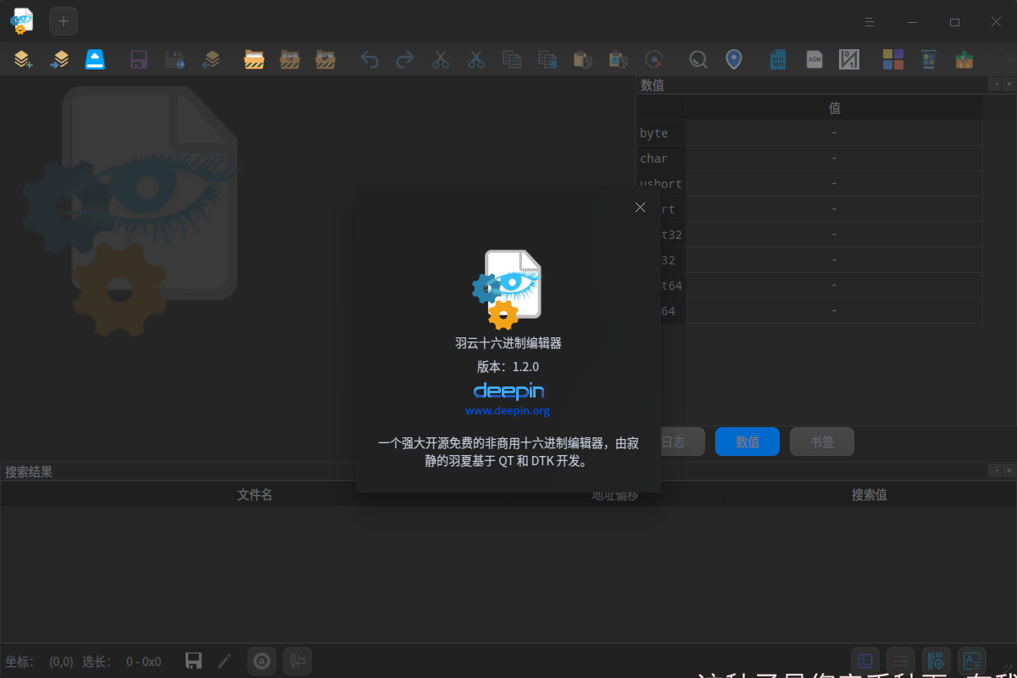Toggle the status bar button beside the lock
This screenshot has width=1017, height=678.
pyautogui.click(x=297, y=661)
